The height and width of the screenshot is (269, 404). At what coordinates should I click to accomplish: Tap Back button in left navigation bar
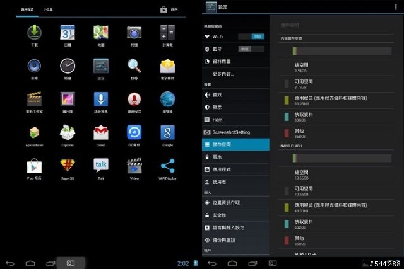tap(10, 263)
